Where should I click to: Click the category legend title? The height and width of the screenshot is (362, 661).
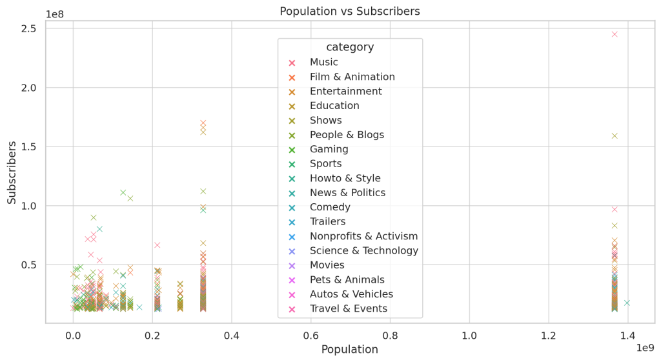(x=350, y=46)
